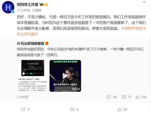Open the comments icon showing 8

tap(74, 109)
